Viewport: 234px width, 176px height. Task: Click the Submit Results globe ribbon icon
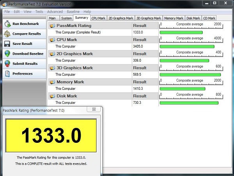[7, 64]
